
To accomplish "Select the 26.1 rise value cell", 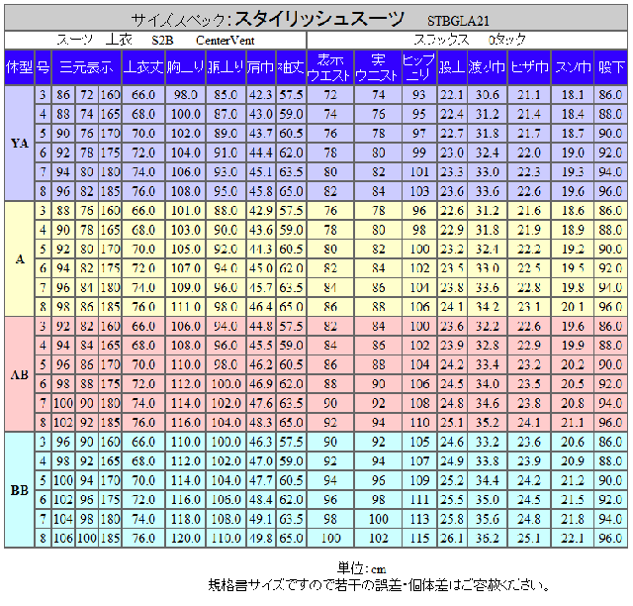I will [451, 538].
